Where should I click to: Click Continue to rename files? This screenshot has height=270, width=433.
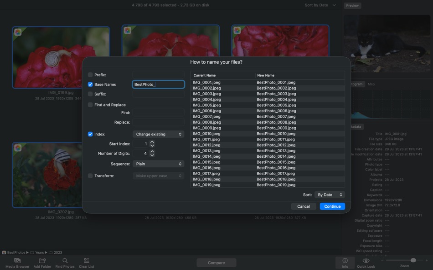[x=332, y=206]
